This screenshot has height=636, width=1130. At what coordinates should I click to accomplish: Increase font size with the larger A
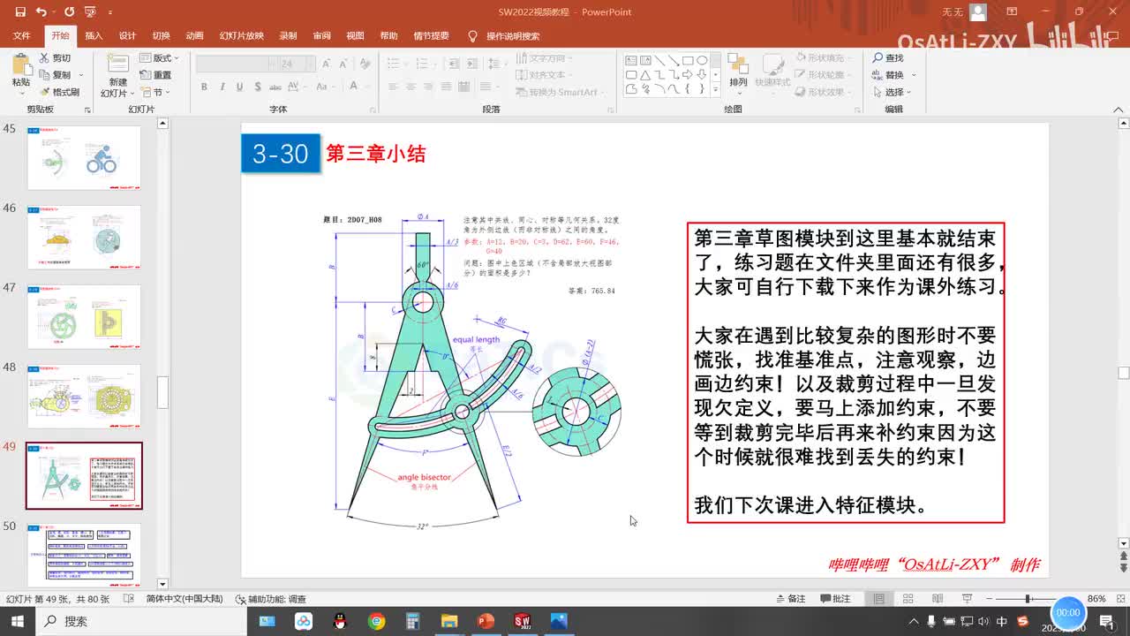coord(327,64)
